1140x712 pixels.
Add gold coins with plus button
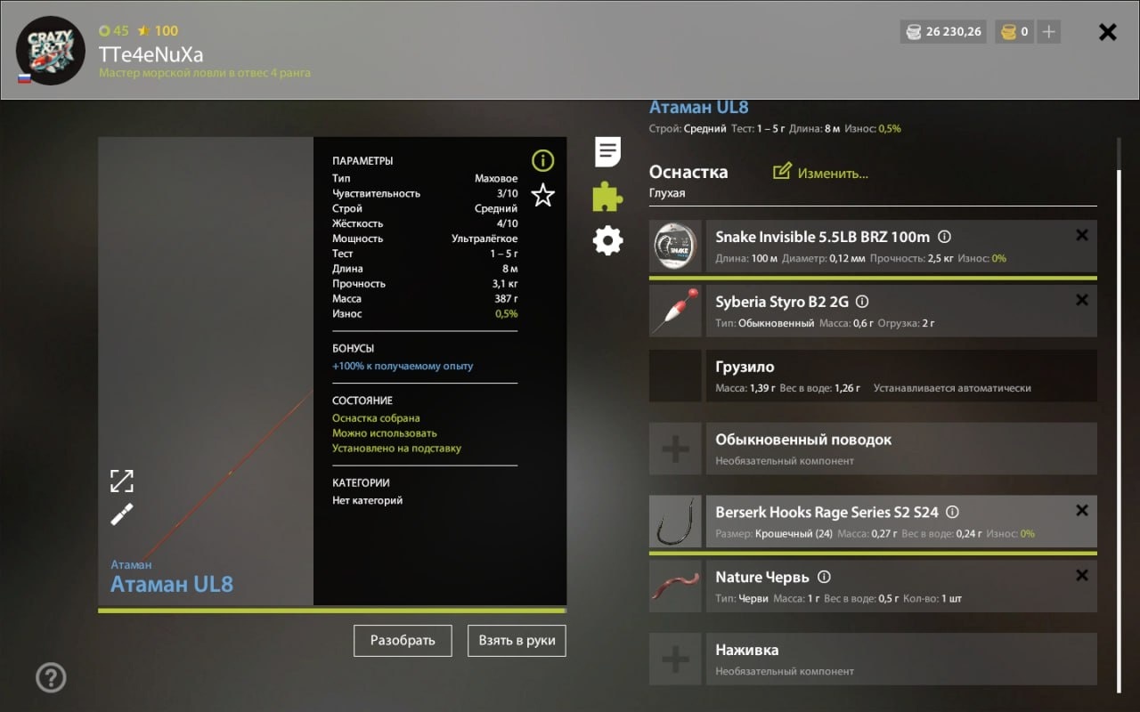pyautogui.click(x=1049, y=32)
